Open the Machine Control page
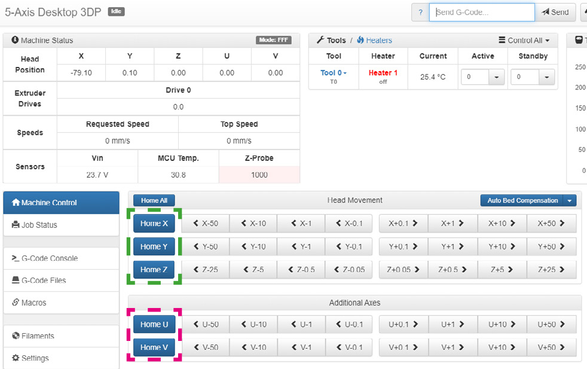Image resolution: width=587 pixels, height=369 pixels. click(61, 203)
